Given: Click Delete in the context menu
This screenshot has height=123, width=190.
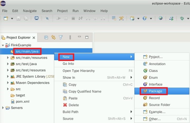Looking at the screenshot, I should pyautogui.click(x=74, y=105).
